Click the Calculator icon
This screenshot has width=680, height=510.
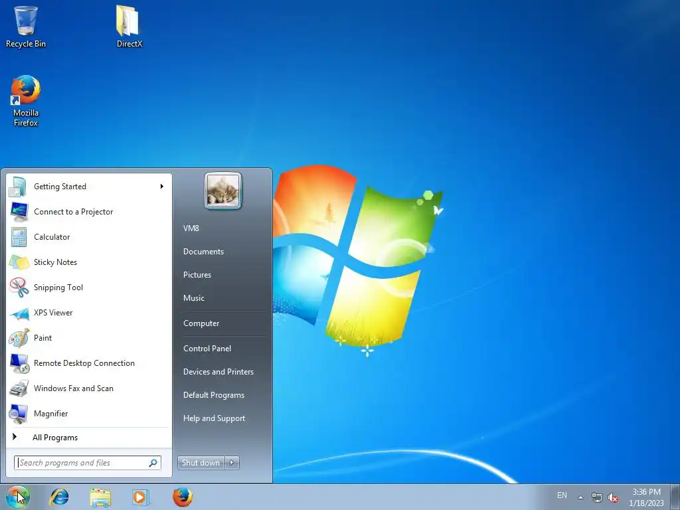coord(19,237)
